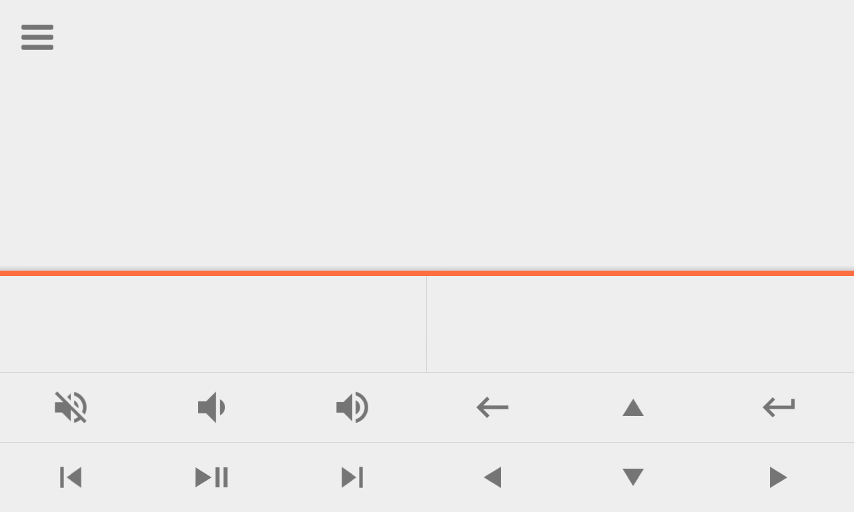854x512 pixels.
Task: Skip to the previous track
Action: pos(71,477)
